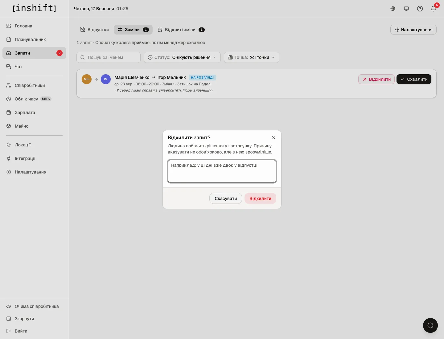Click the inshift logo
The width and height of the screenshot is (444, 339).
coord(35,8)
